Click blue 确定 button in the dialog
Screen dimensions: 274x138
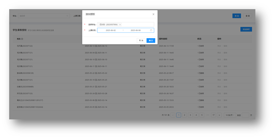151,40
